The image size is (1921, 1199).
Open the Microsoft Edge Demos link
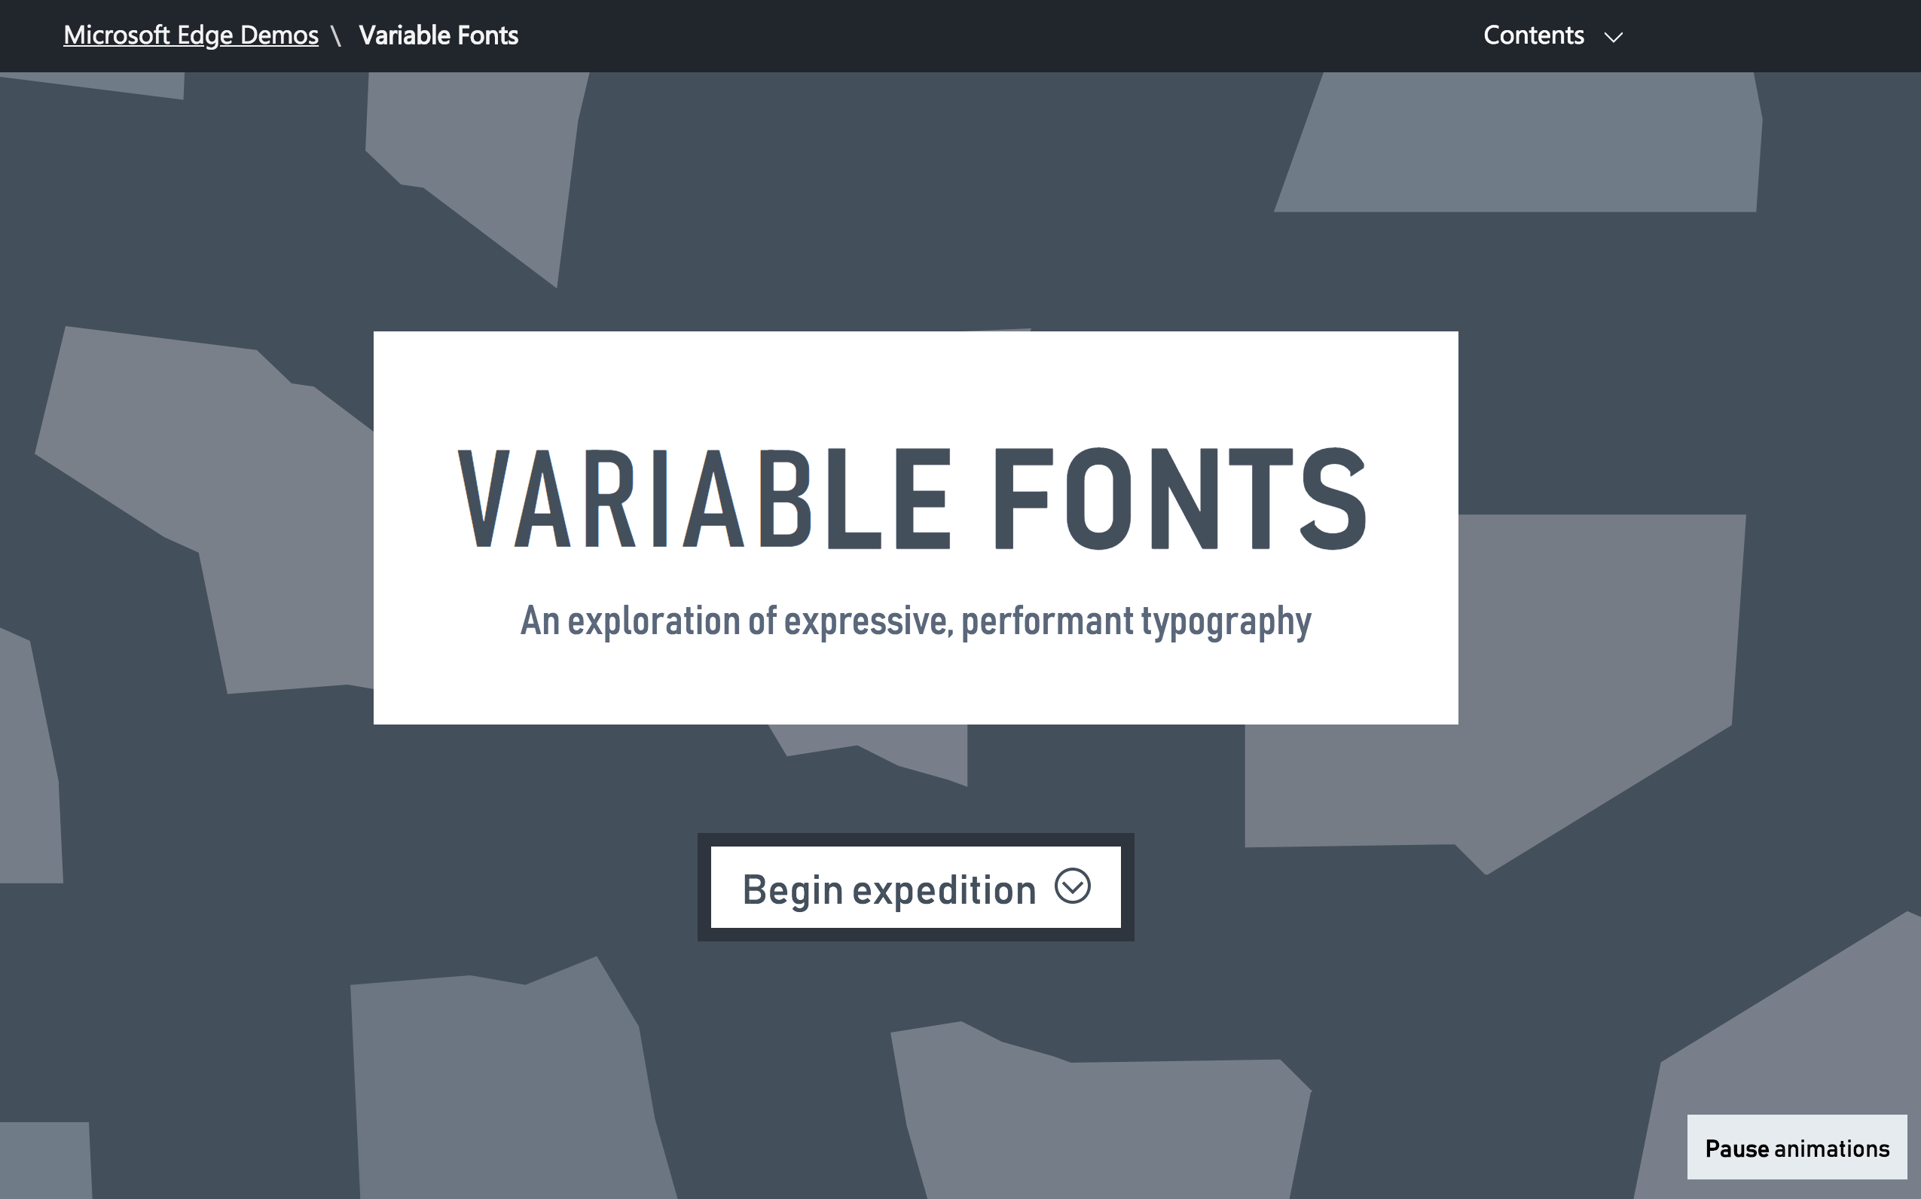coord(191,35)
